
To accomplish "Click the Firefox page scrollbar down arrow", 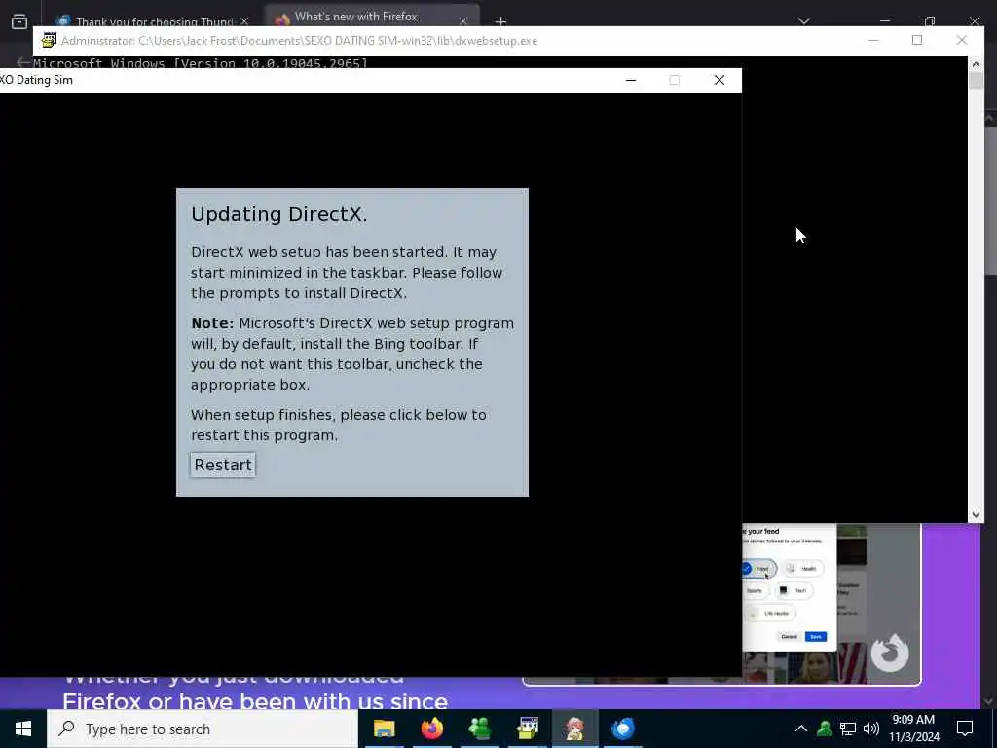I will (x=989, y=702).
